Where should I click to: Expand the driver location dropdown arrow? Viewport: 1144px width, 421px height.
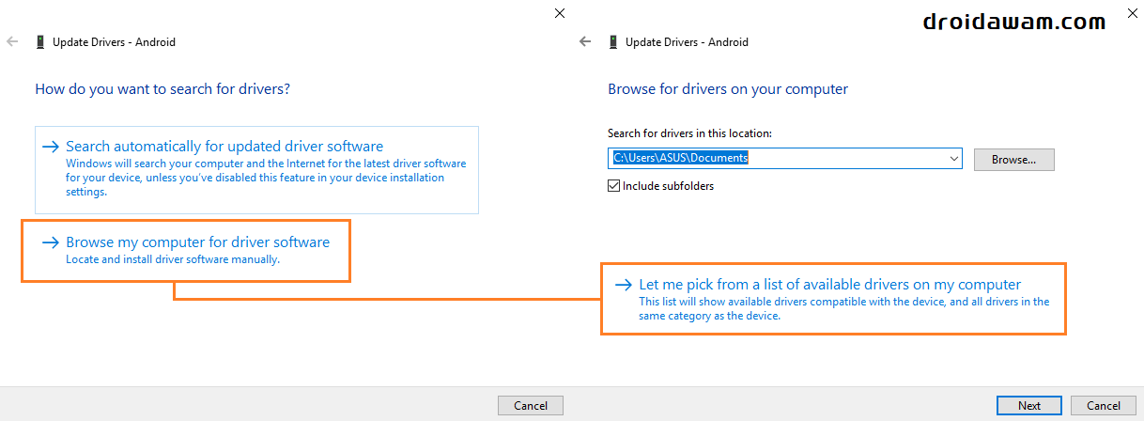(x=954, y=159)
